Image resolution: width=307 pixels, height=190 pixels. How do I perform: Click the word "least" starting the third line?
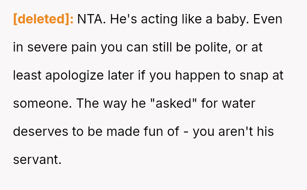click(x=27, y=76)
